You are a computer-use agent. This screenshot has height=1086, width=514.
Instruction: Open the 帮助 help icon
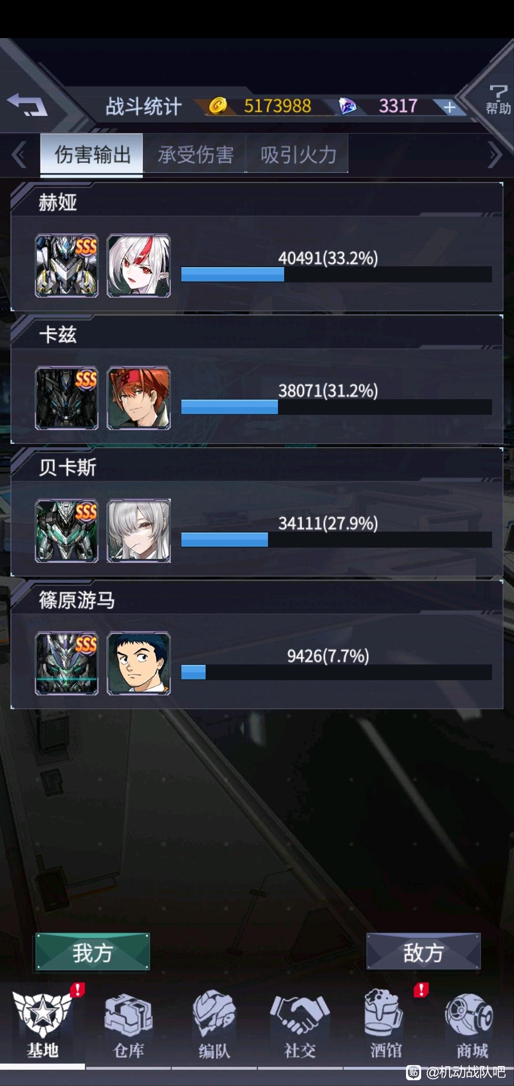498,99
